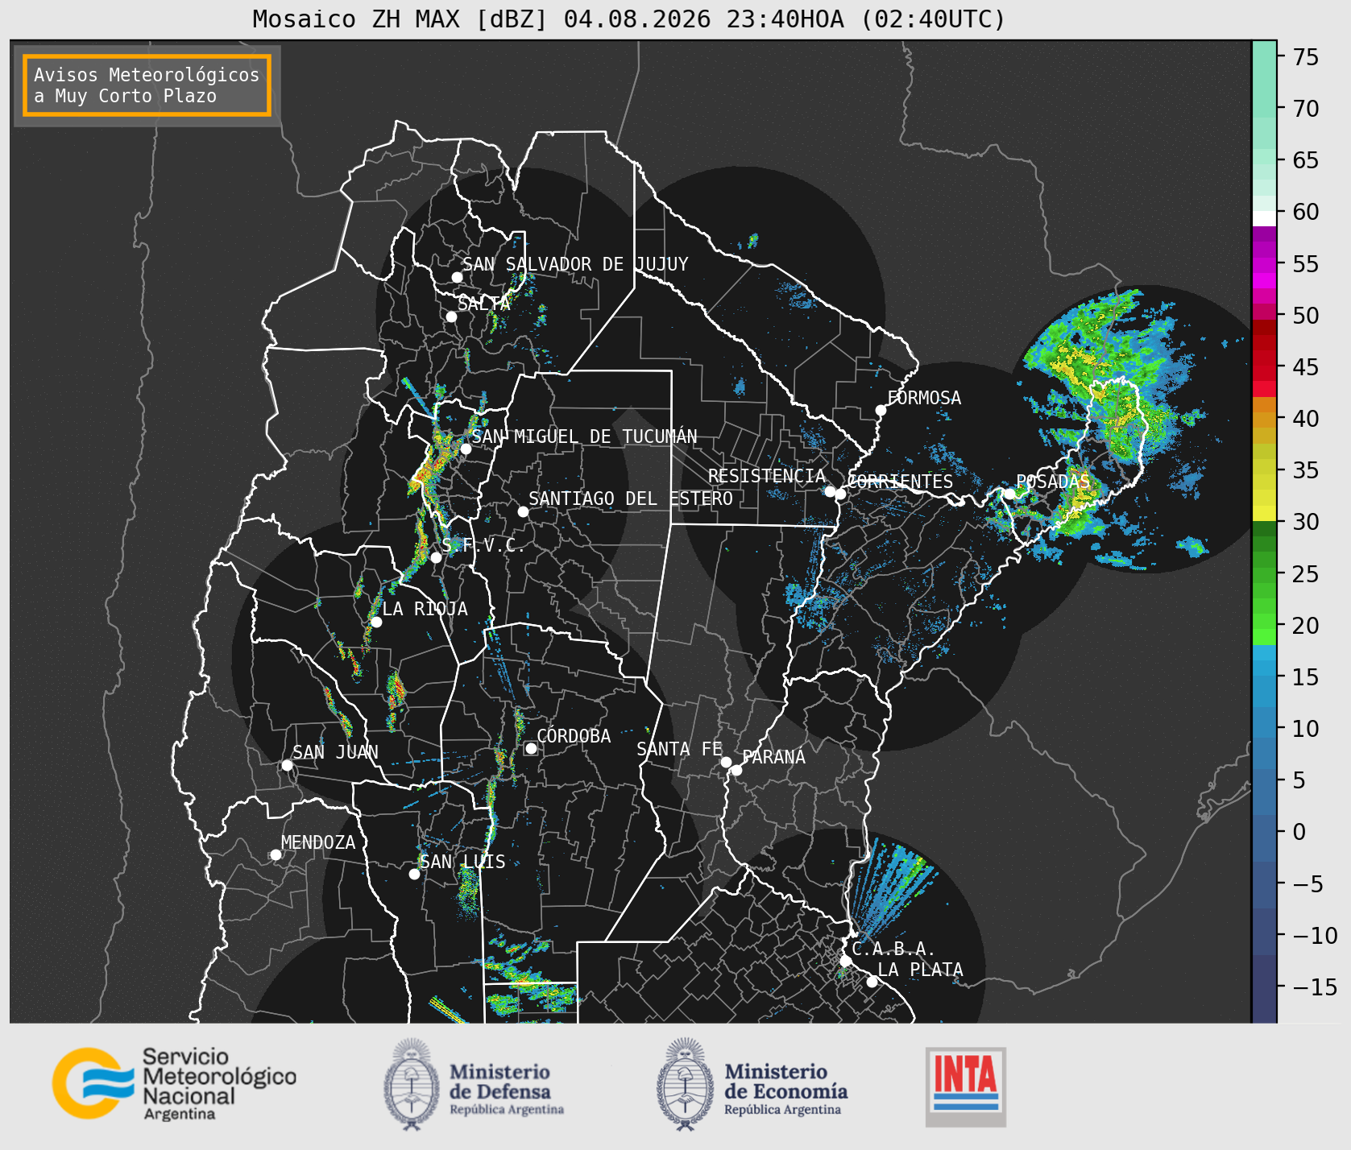The width and height of the screenshot is (1351, 1150).
Task: Click the 30 dBZ yellow color band
Action: [x=1264, y=513]
